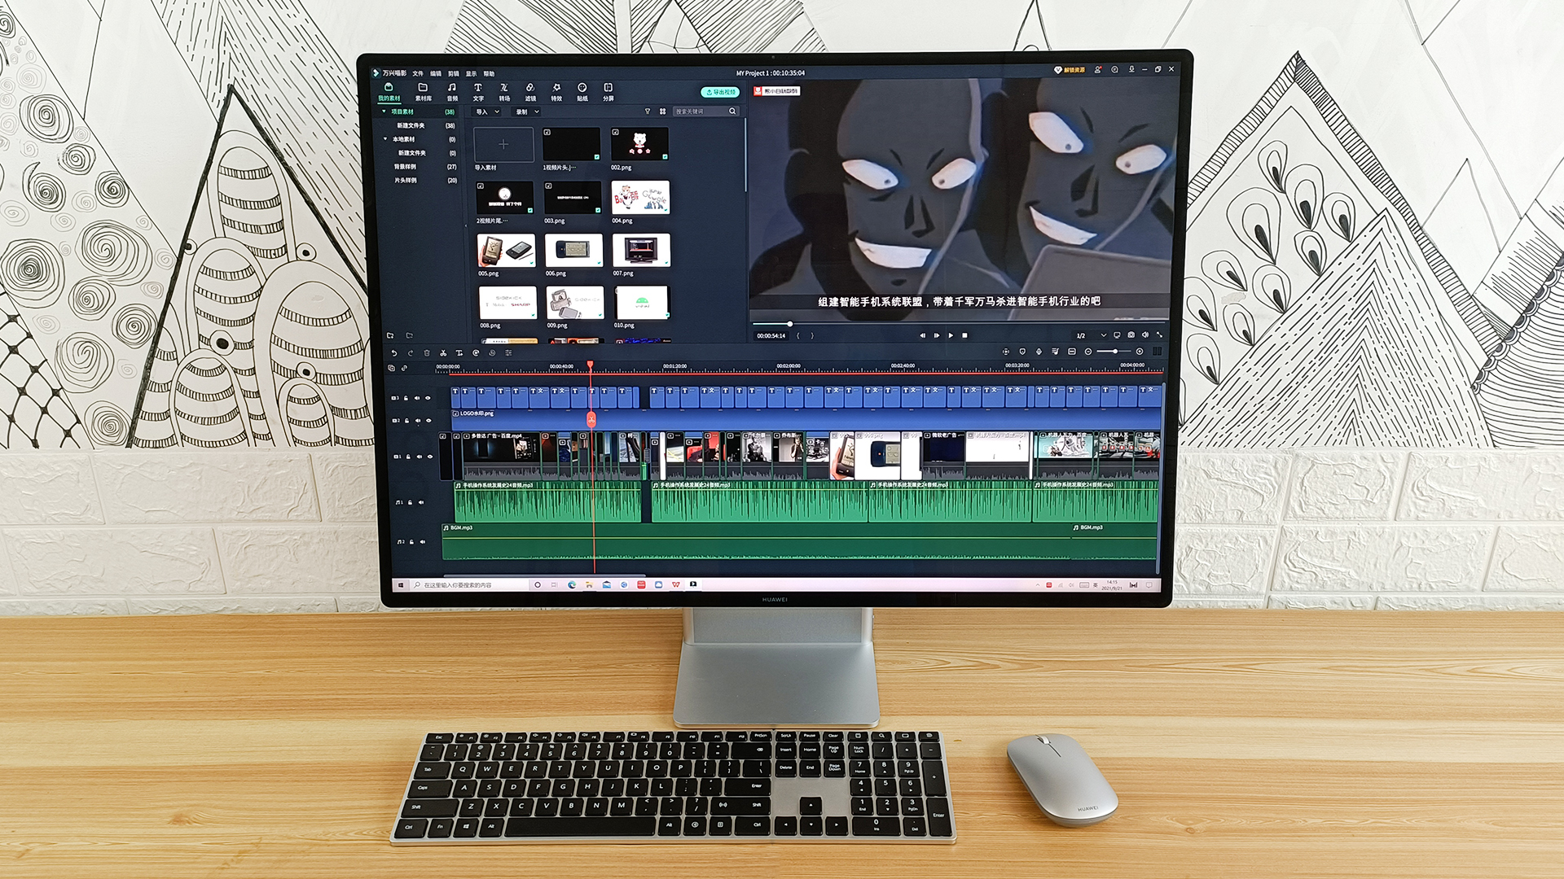Click the timeline zoom-in plus icon
The height and width of the screenshot is (879, 1564).
pos(1140,352)
